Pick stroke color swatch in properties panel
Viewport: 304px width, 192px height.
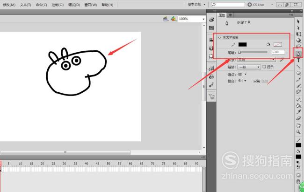242,45
